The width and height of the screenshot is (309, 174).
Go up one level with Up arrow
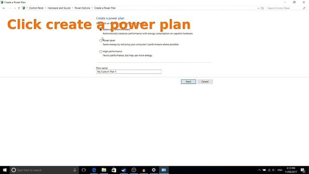(x=19, y=8)
